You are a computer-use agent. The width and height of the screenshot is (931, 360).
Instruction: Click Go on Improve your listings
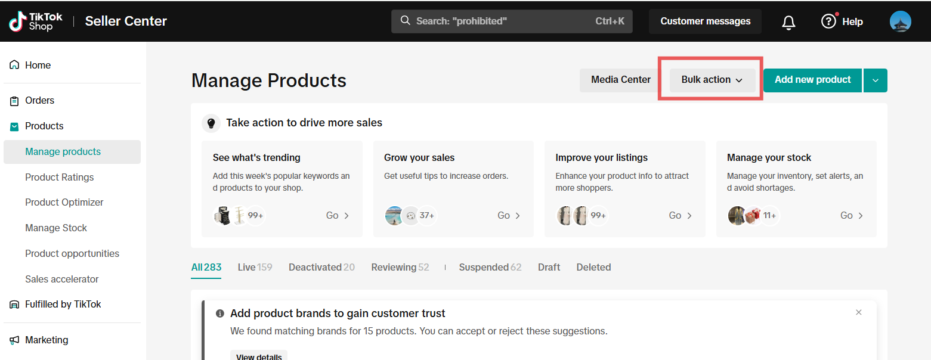pos(681,216)
